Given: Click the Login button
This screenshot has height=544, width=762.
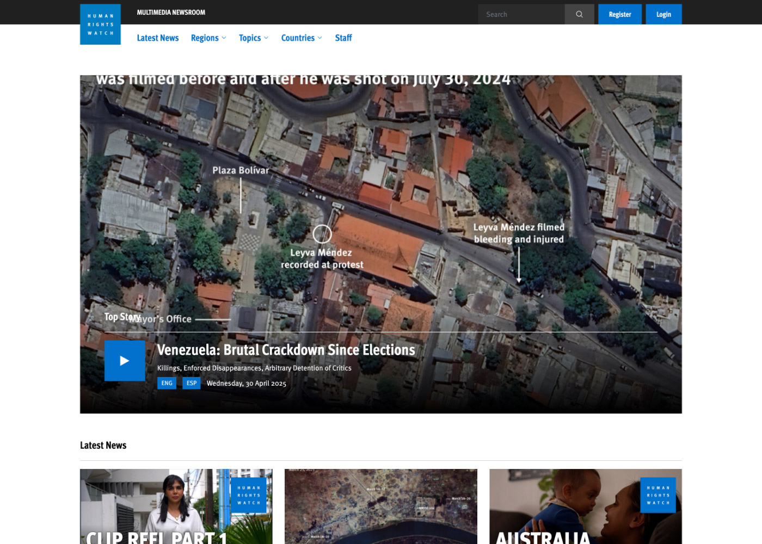Looking at the screenshot, I should point(663,15).
